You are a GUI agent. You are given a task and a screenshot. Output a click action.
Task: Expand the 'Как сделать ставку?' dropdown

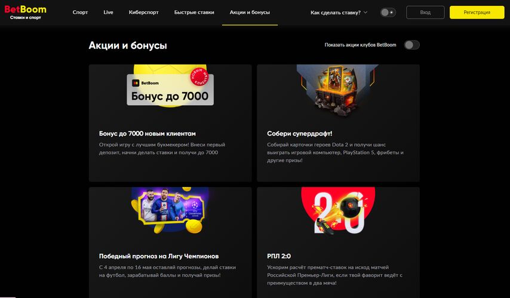point(339,13)
